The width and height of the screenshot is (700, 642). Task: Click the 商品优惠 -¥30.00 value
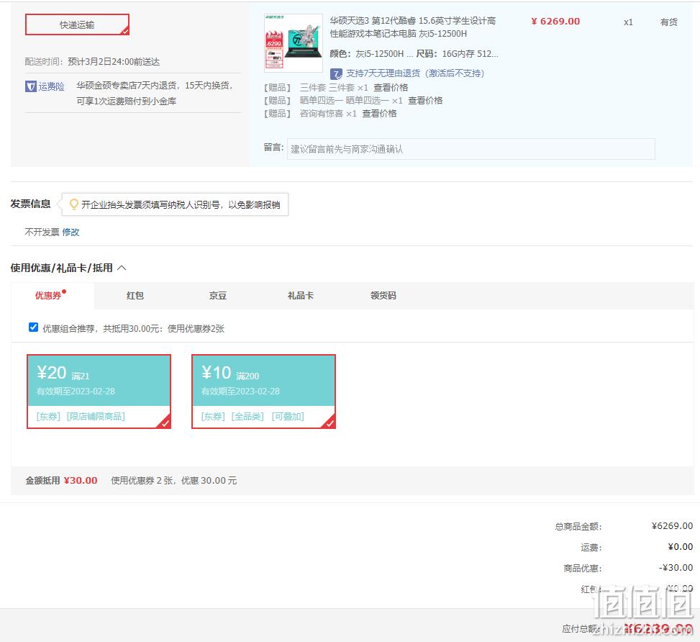pos(676,568)
